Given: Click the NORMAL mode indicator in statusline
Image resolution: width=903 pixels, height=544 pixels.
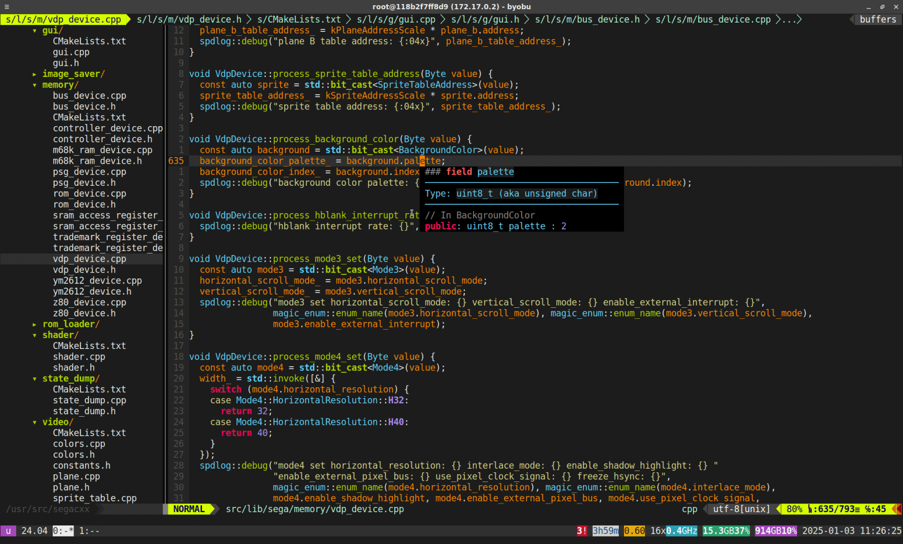Looking at the screenshot, I should (189, 509).
